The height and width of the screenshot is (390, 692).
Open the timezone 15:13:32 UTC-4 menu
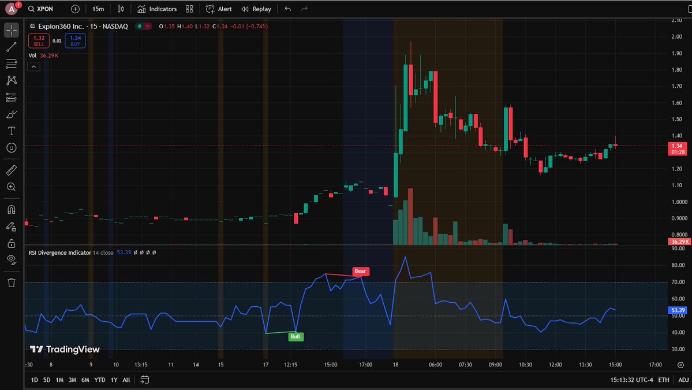click(631, 380)
